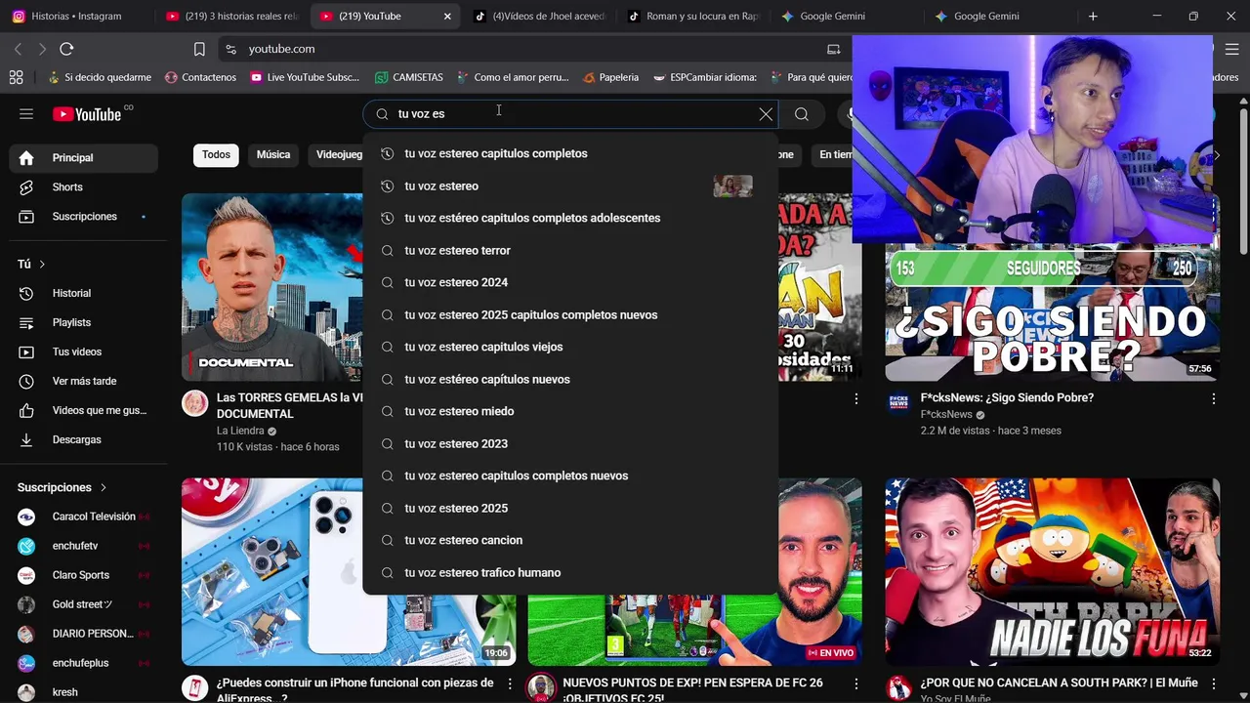Click the address bar showing youtube.com

[x=527, y=49]
